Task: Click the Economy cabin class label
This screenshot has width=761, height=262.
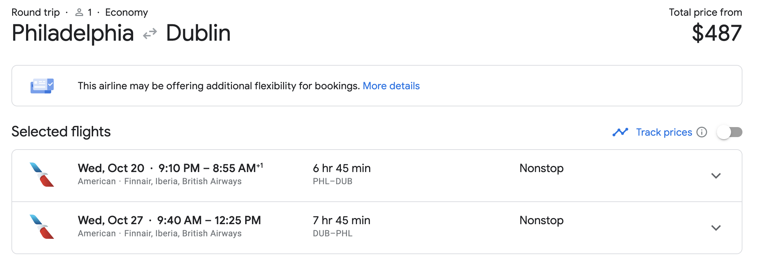Action: click(126, 12)
